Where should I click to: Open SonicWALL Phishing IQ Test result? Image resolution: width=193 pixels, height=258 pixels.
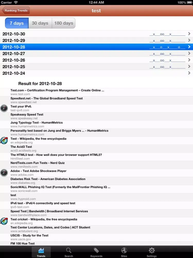[x=97, y=189]
